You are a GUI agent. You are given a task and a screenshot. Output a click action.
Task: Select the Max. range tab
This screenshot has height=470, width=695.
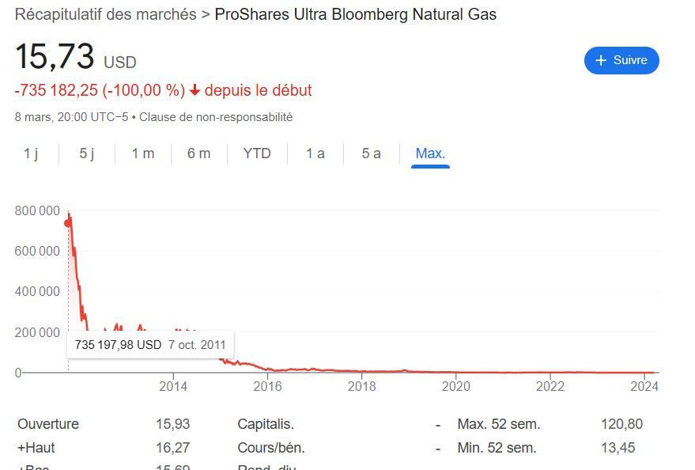click(430, 154)
